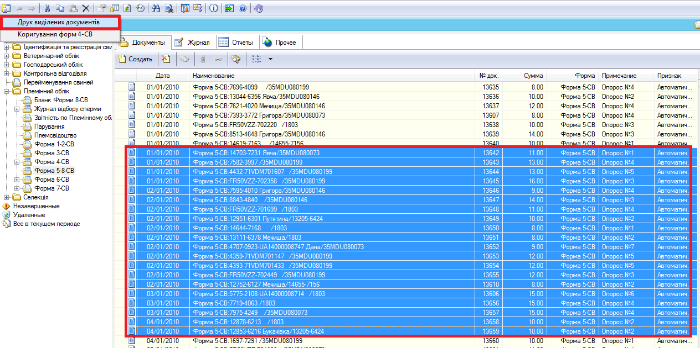Switch to the Отчеты tab
The image size is (700, 348).
(236, 43)
